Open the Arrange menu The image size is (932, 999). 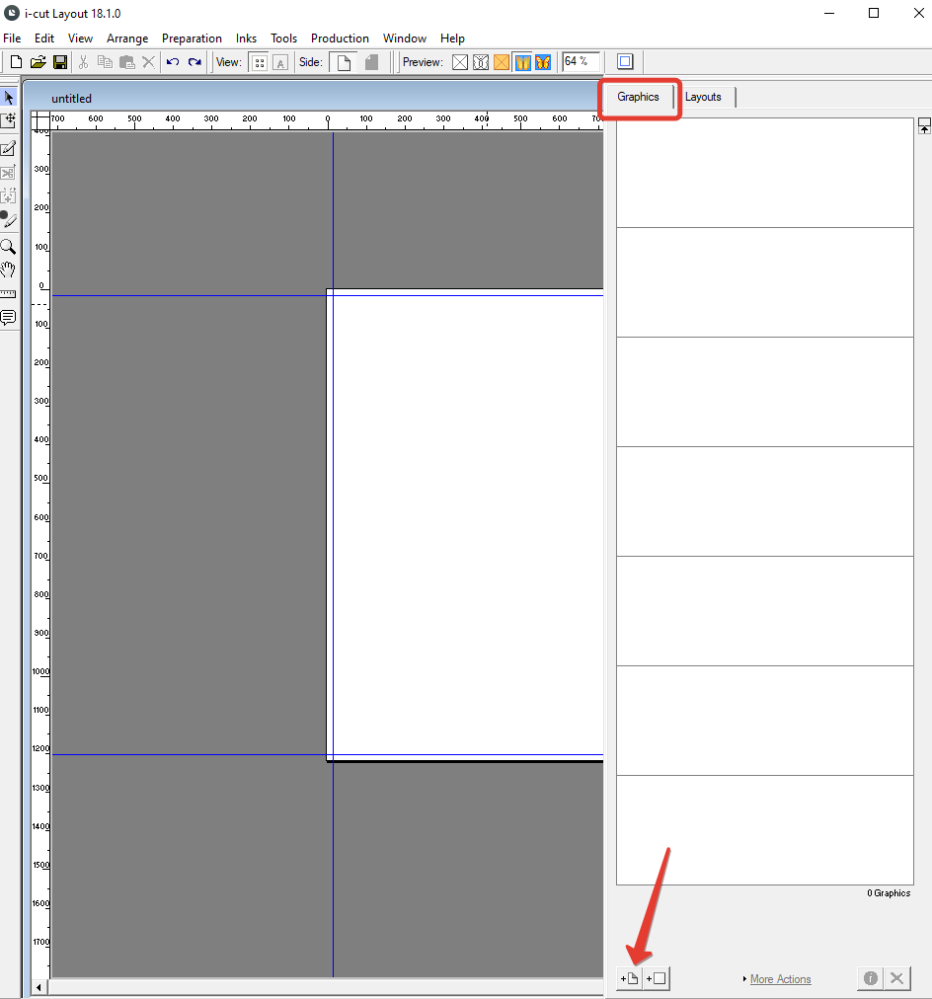(127, 38)
